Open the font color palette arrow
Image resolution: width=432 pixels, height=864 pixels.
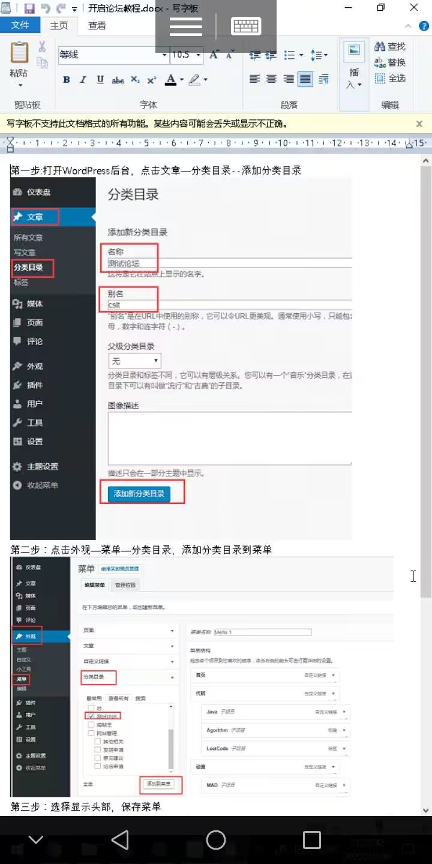pyautogui.click(x=181, y=80)
